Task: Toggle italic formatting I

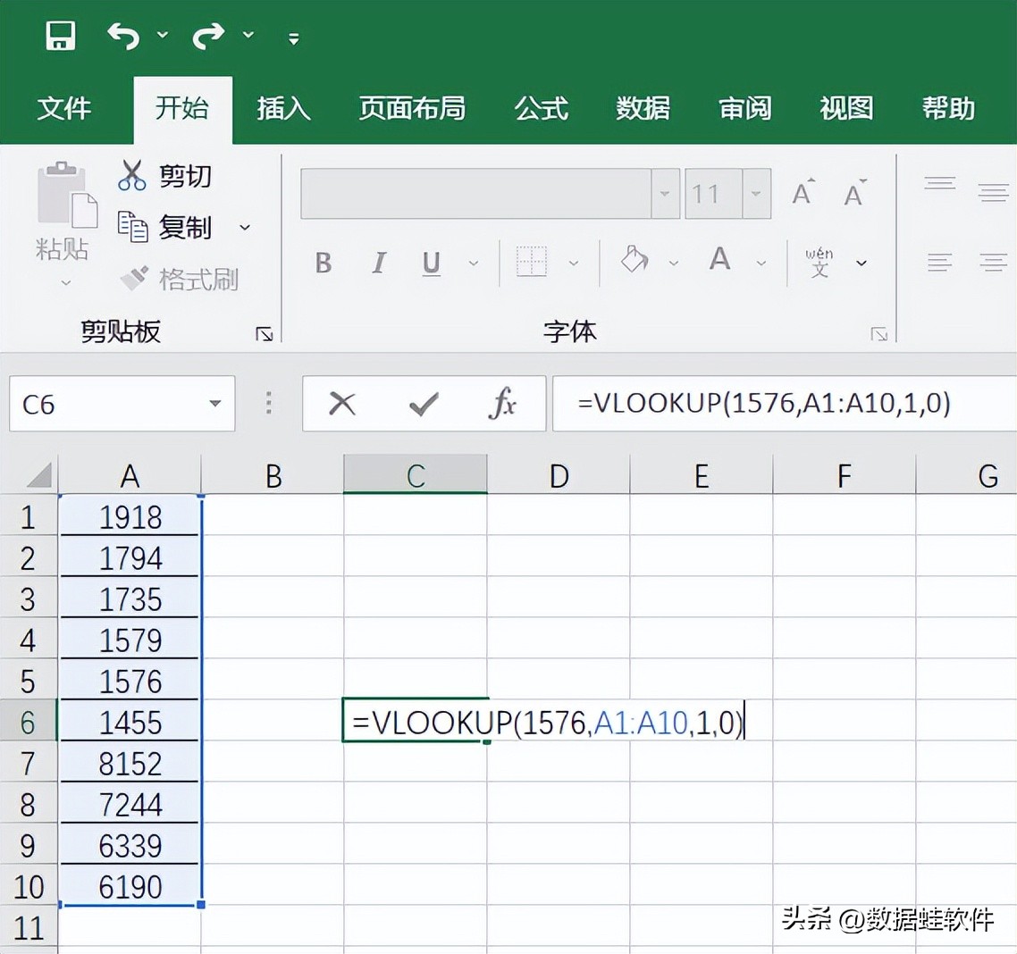Action: pyautogui.click(x=378, y=263)
